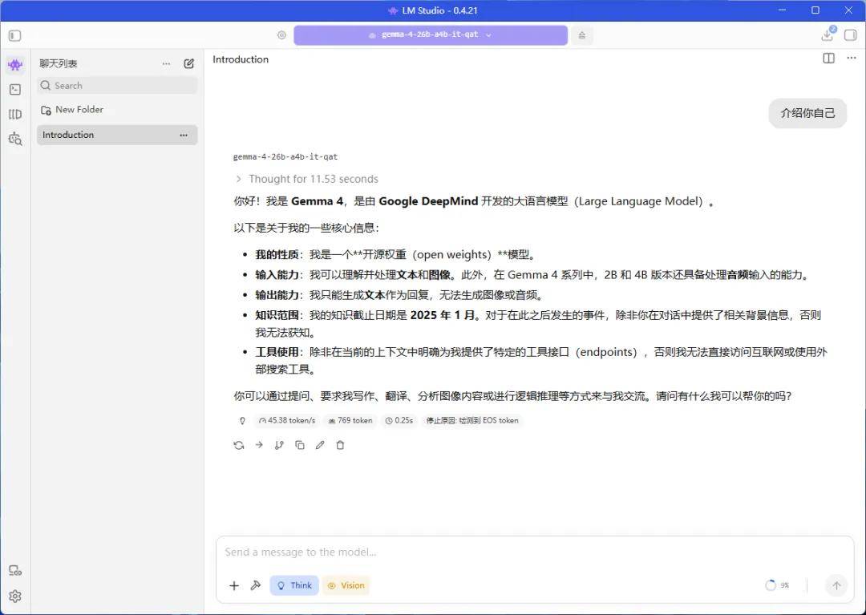
Task: Open tools hammer icon in input
Action: 255,585
